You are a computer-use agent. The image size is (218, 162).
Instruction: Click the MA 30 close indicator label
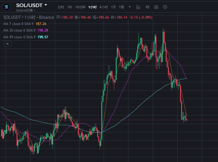[x=20, y=30]
